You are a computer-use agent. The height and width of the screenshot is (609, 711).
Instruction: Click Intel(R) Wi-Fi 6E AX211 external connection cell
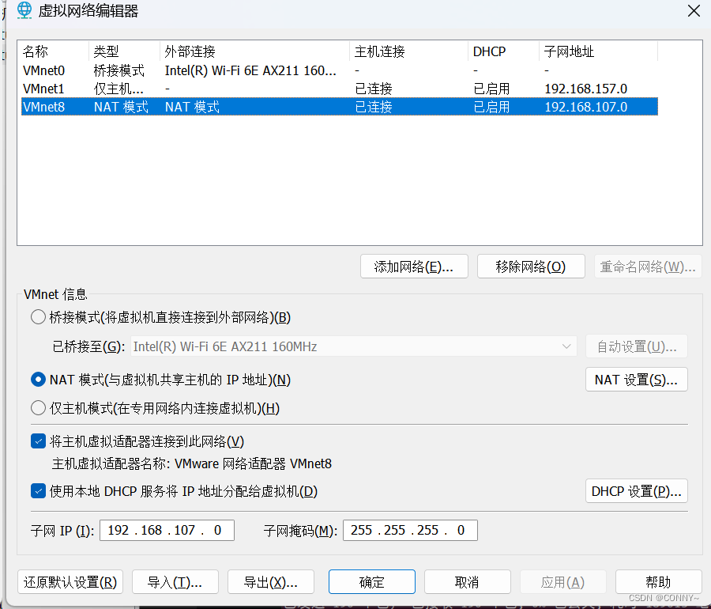pyautogui.click(x=250, y=70)
